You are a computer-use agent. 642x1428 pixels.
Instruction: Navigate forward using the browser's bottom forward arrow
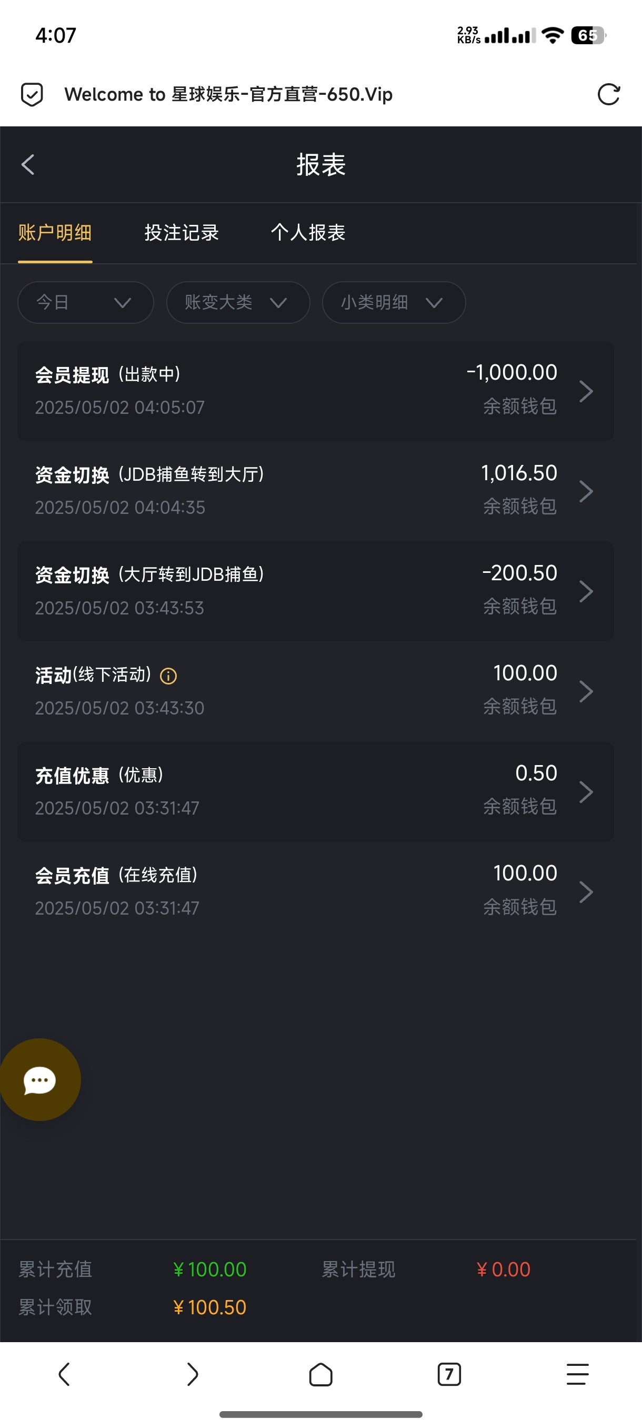192,1374
